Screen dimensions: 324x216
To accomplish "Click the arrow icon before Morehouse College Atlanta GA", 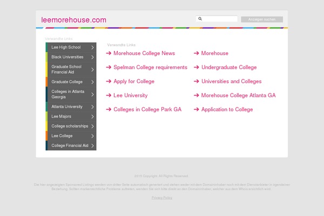I will [197, 96].
